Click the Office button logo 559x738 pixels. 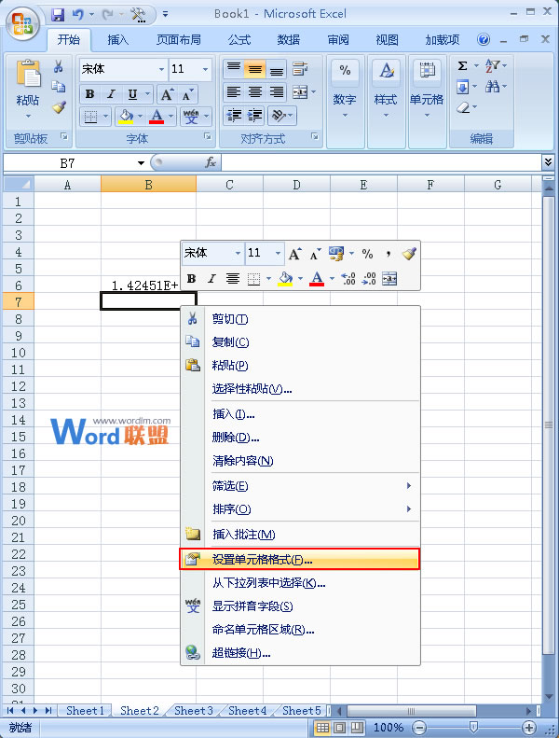[22, 23]
